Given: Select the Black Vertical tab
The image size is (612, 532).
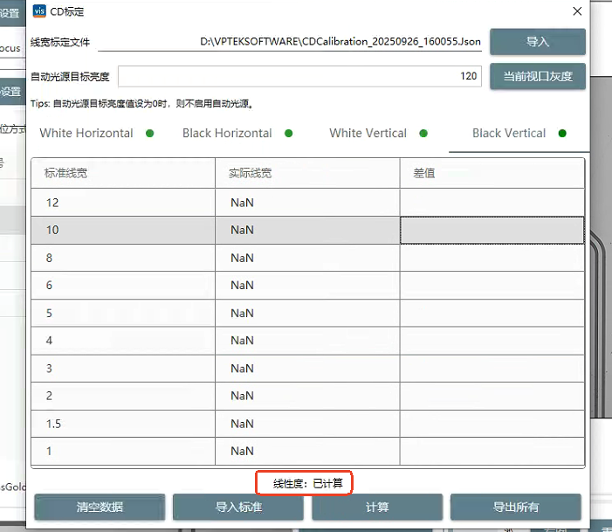Looking at the screenshot, I should [x=509, y=134].
